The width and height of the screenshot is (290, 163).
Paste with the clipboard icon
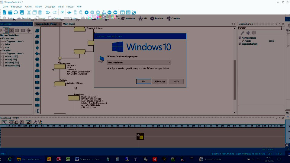point(40,12)
